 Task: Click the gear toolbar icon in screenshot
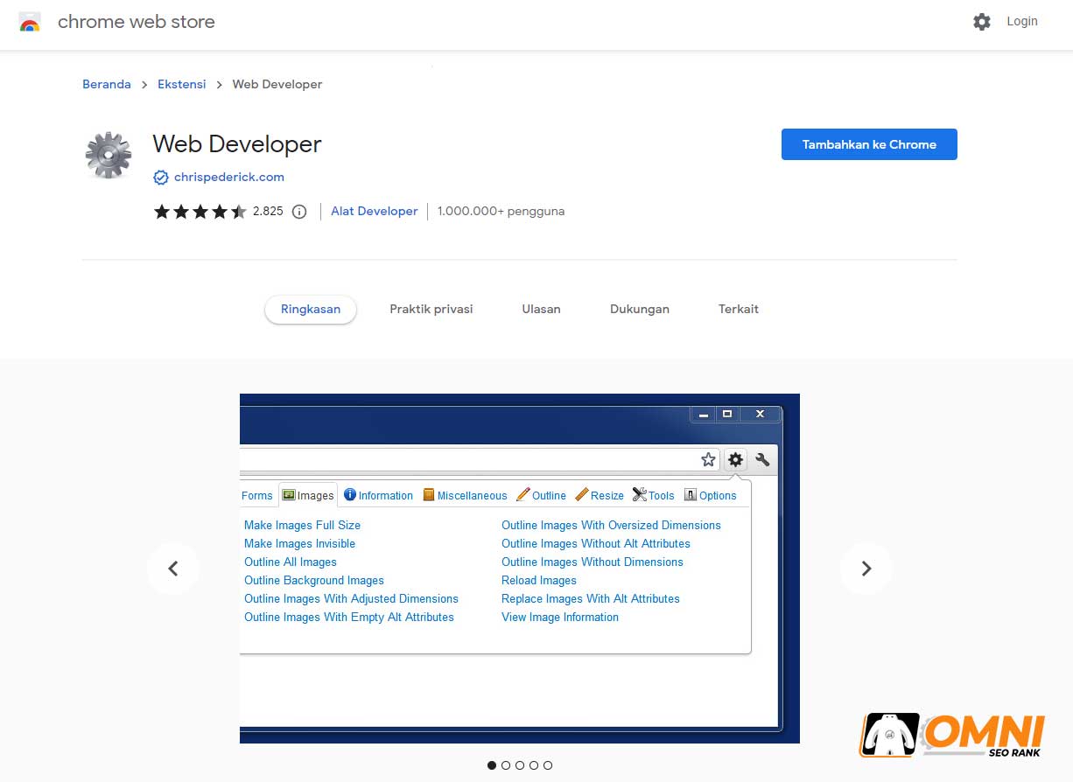[x=735, y=459]
